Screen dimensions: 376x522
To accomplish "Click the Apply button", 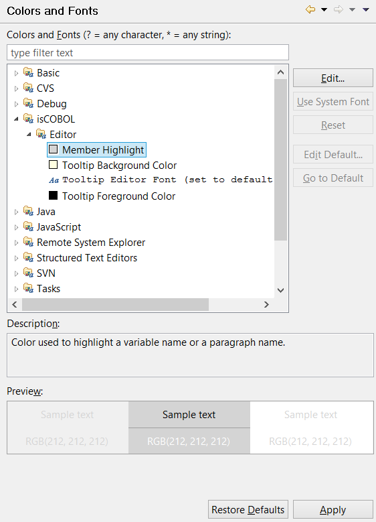I will [x=333, y=509].
